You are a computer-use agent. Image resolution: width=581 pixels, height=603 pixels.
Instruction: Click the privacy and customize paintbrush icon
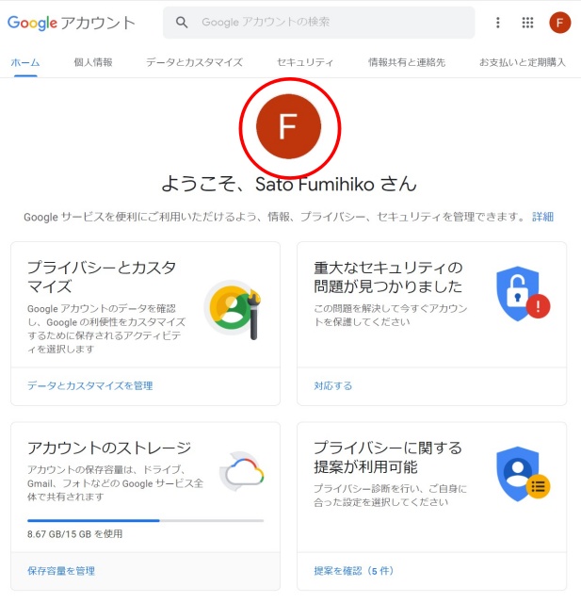pos(234,310)
